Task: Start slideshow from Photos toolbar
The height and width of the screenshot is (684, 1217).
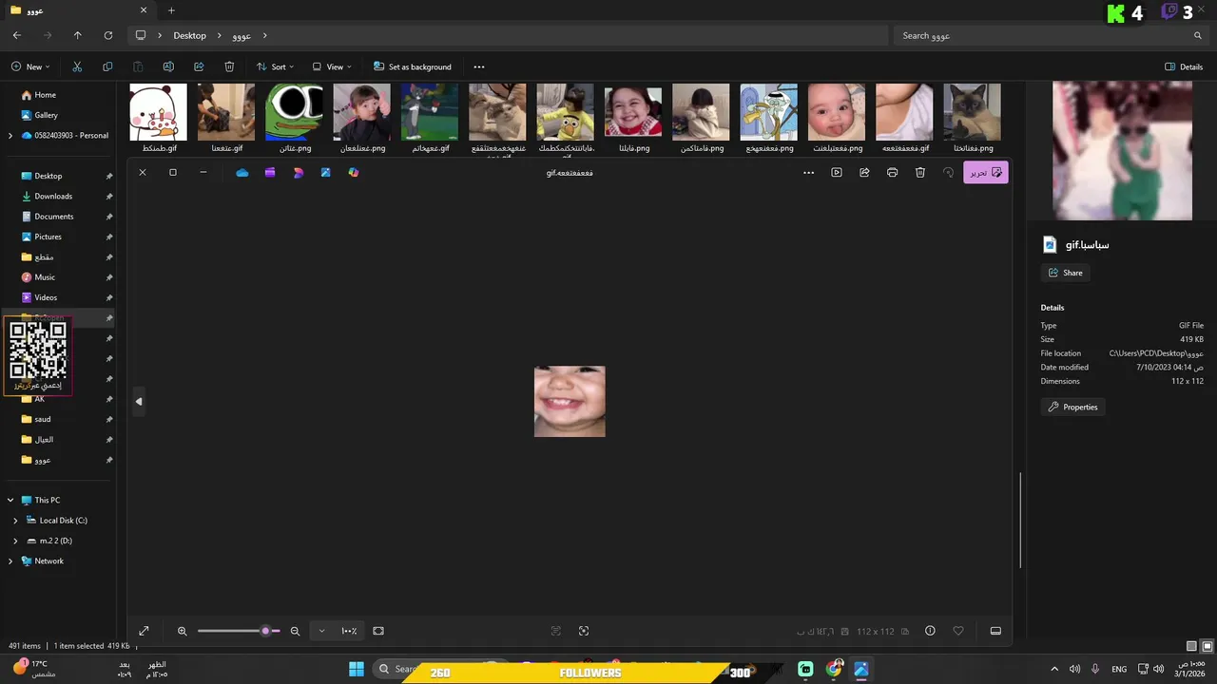Action: coord(837,173)
